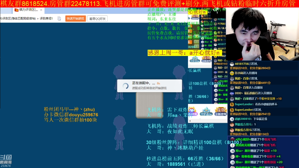Click avatar beside DDD、最后的旅行进入直播间
This screenshot has width=299, height=168.
coord(232,93)
